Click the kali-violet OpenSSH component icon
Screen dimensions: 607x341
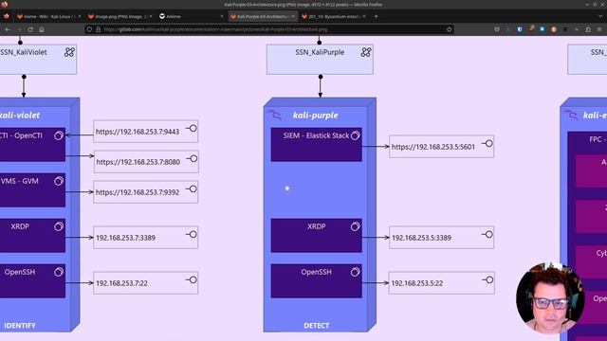59,272
